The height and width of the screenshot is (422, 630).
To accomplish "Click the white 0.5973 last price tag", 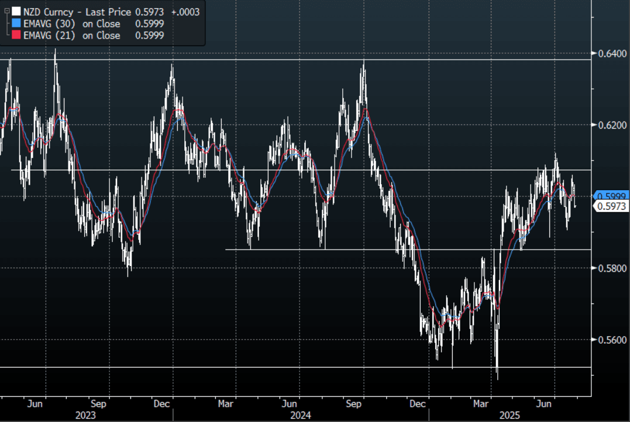I will click(611, 206).
